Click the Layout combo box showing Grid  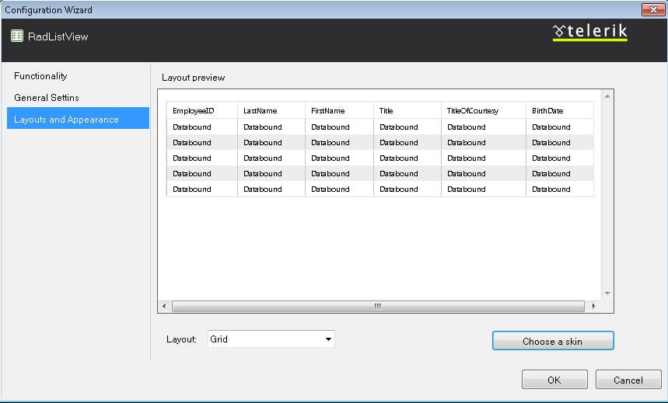264,339
